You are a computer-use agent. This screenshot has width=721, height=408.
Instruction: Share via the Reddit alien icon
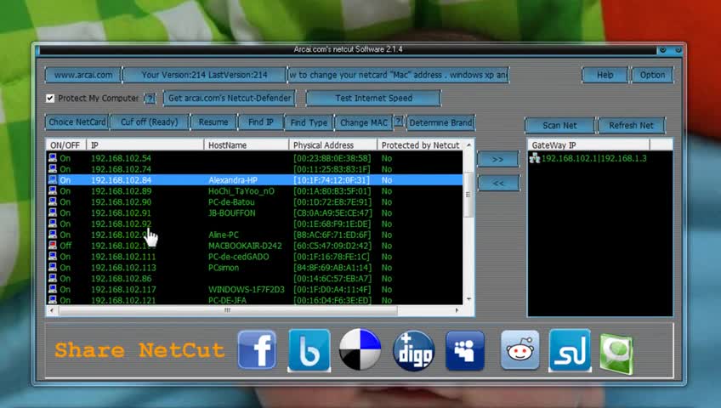pos(520,349)
